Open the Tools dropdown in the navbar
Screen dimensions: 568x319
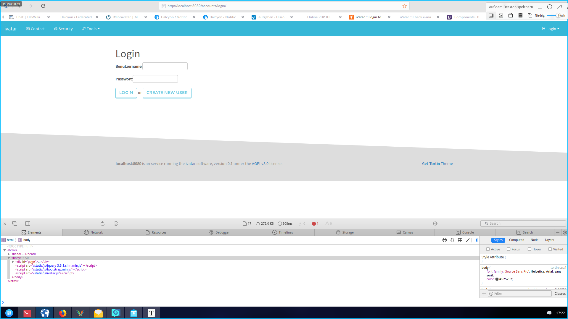[91, 29]
